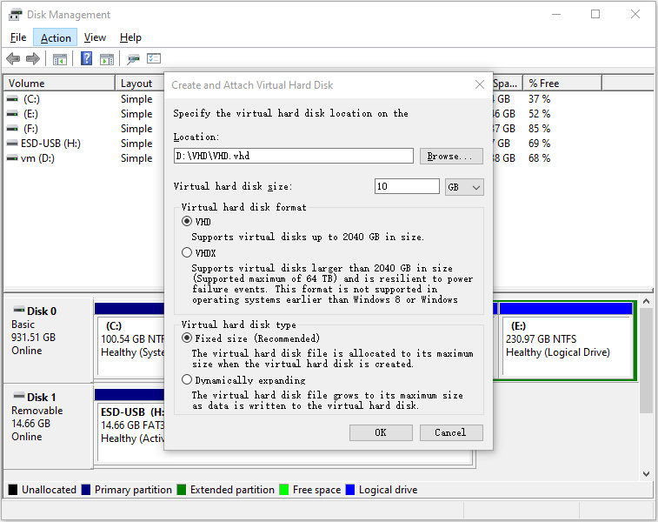Image resolution: width=658 pixels, height=522 pixels.
Task: Select the ESD-USB (H:) drive icon
Action: [12, 144]
